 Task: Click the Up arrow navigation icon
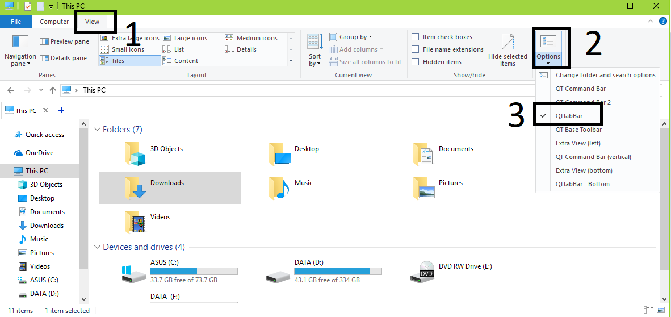53,90
